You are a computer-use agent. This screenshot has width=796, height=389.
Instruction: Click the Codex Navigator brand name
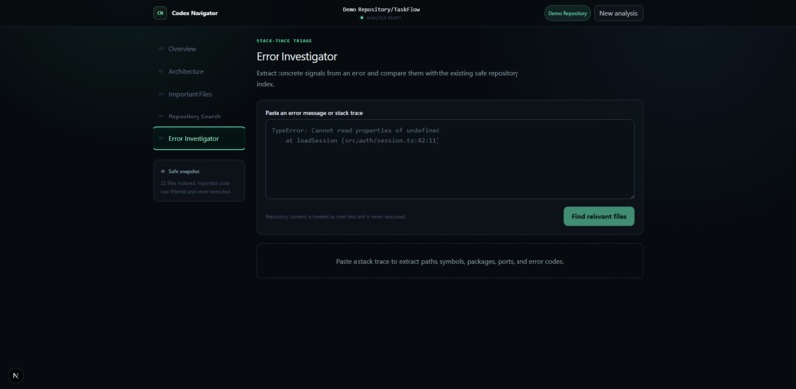(x=195, y=13)
